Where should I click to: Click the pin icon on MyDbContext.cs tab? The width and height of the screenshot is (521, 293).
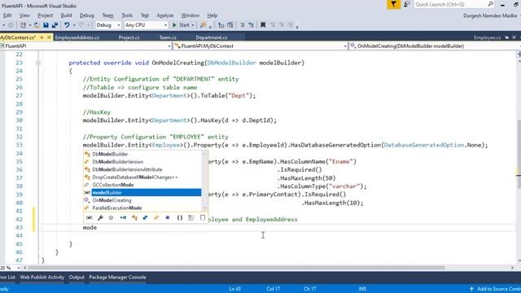[x=42, y=37]
